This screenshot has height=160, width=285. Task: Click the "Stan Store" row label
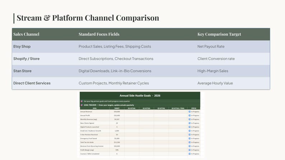pyautogui.click(x=22, y=71)
